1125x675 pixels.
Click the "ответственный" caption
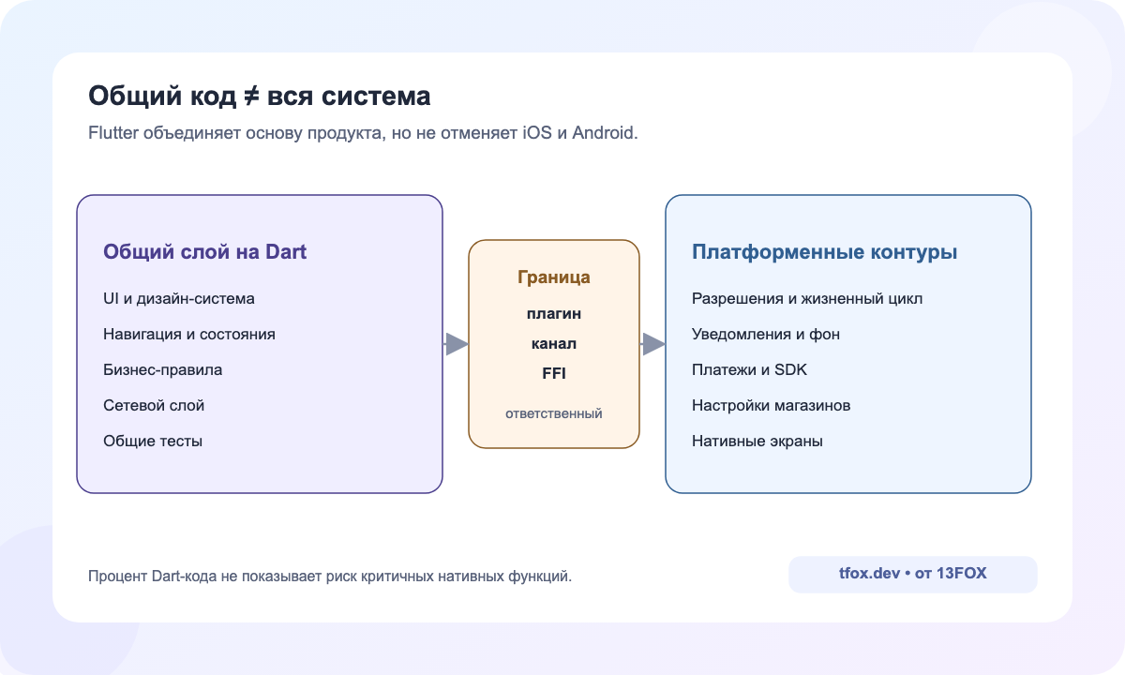554,412
